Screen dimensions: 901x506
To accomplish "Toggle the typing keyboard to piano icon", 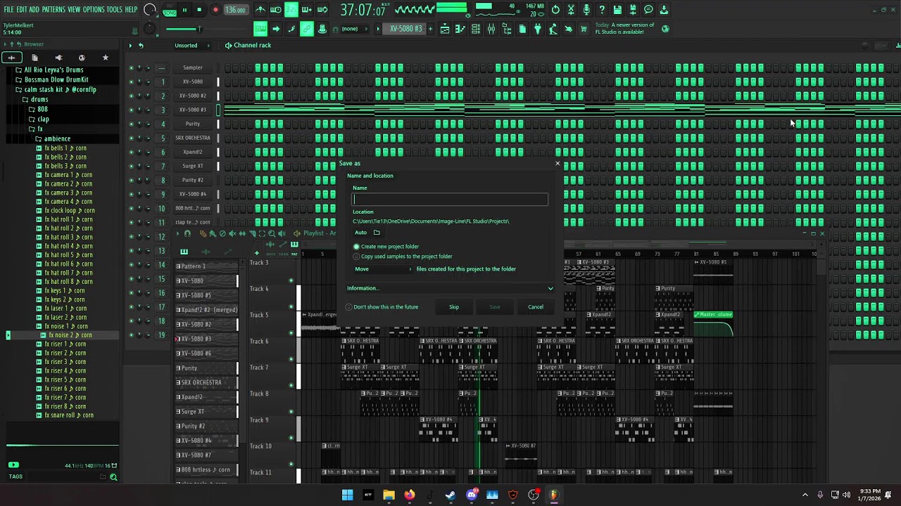I will coord(260,29).
